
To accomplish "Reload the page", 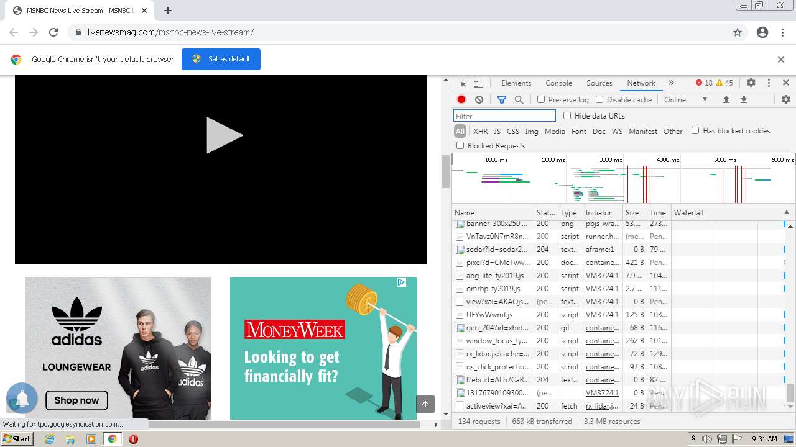I will click(x=53, y=32).
